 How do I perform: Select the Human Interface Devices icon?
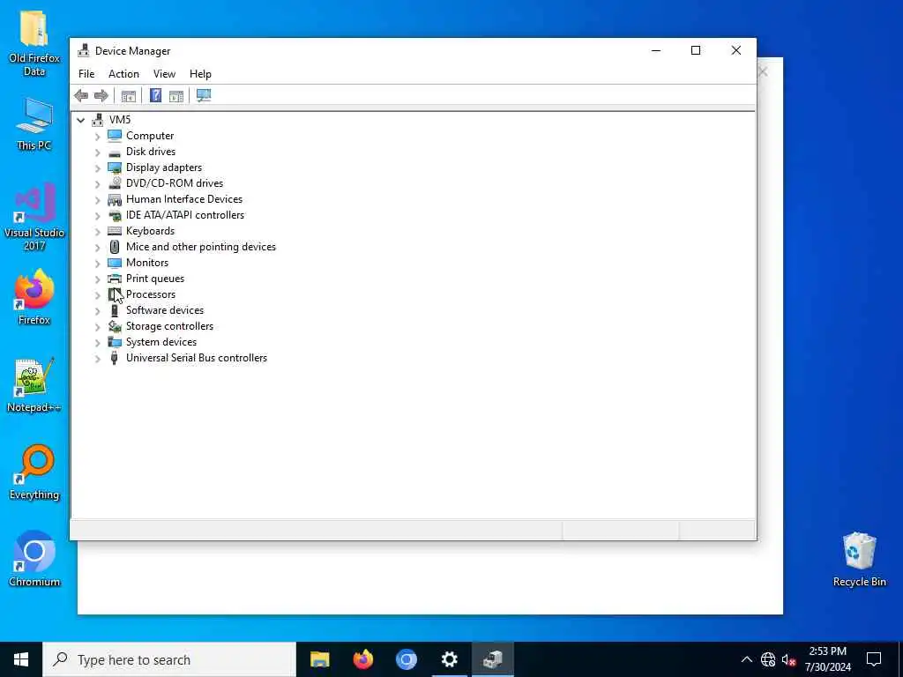[x=115, y=199]
